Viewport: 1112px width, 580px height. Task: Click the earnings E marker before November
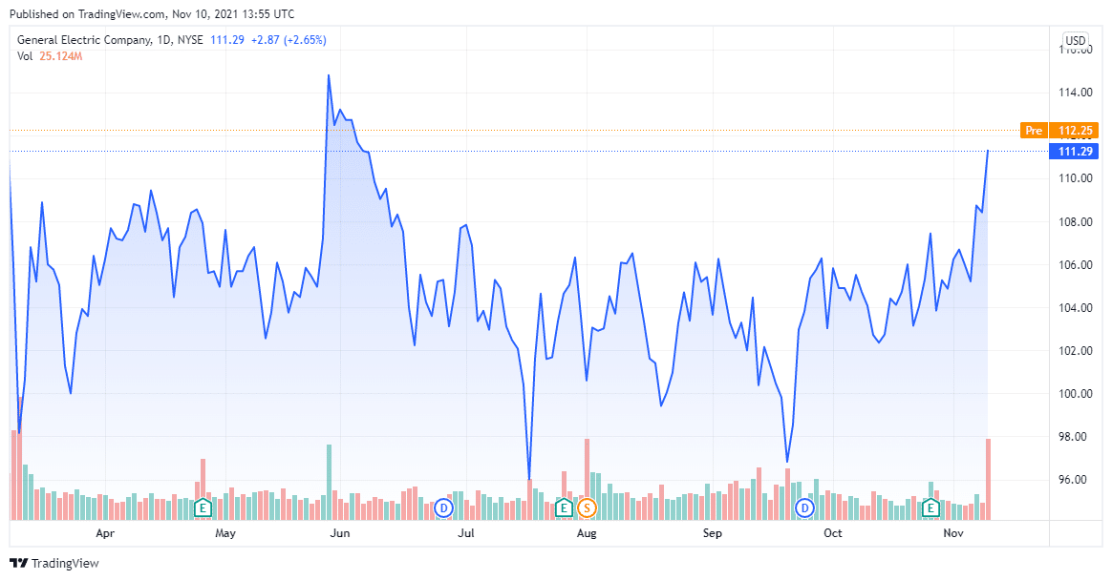930,507
